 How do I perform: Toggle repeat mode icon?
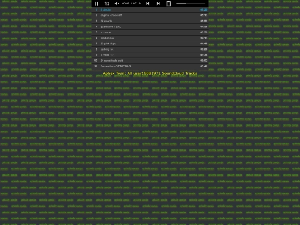point(107,3)
